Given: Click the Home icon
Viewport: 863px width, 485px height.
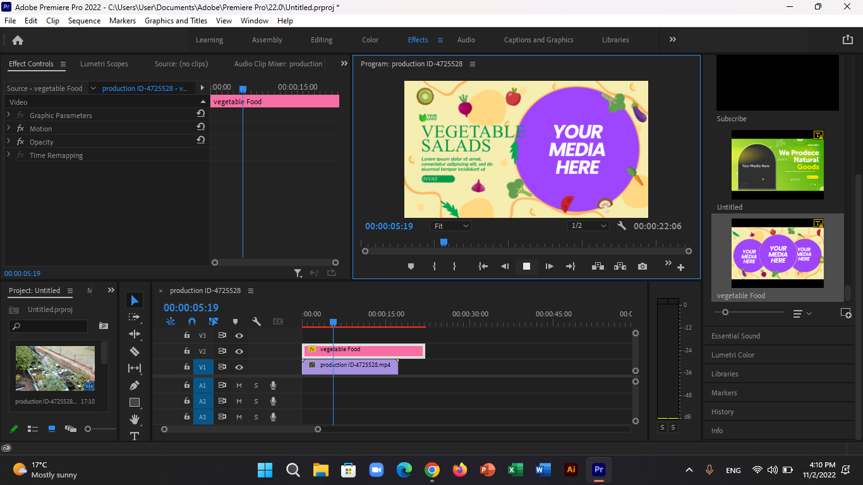Looking at the screenshot, I should pos(18,40).
